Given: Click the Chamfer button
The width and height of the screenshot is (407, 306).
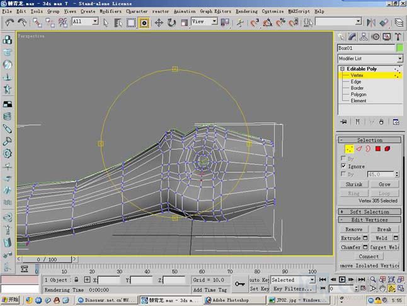Looking at the screenshot, I should pyautogui.click(x=351, y=247).
